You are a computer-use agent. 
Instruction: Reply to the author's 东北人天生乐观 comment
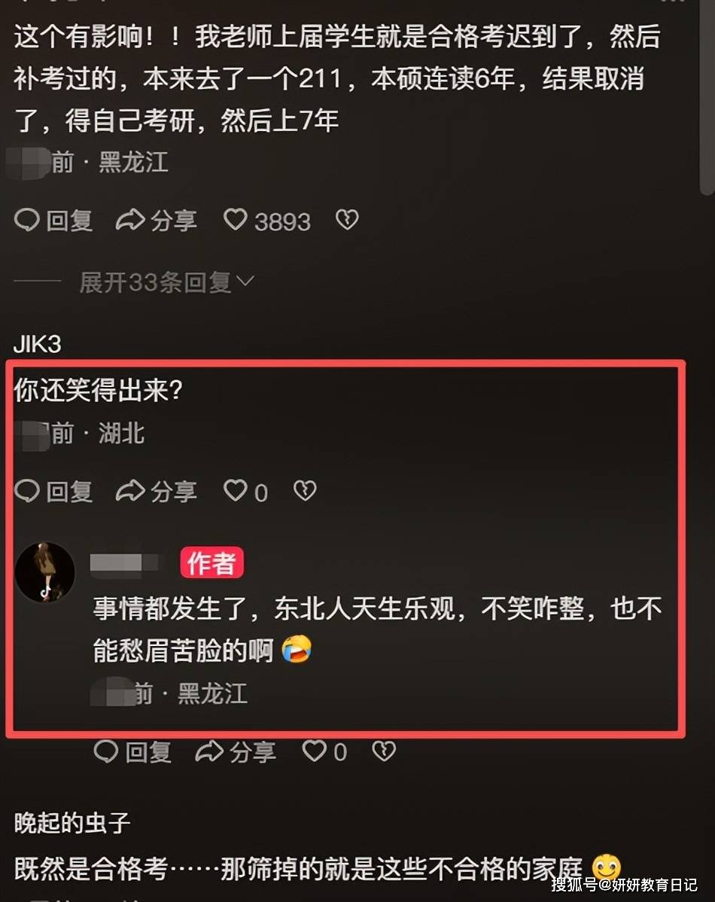[x=132, y=752]
